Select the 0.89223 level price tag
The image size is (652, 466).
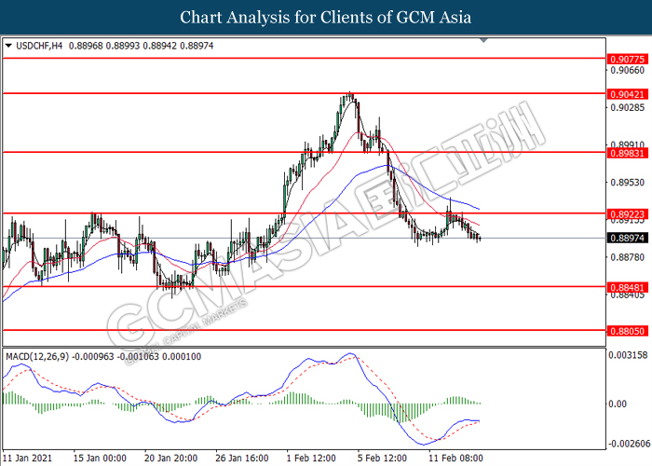pyautogui.click(x=624, y=213)
